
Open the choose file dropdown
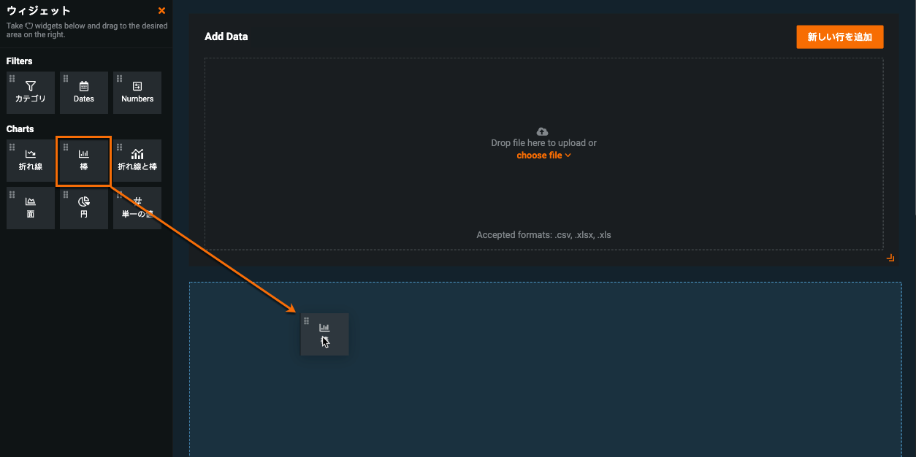click(x=543, y=155)
